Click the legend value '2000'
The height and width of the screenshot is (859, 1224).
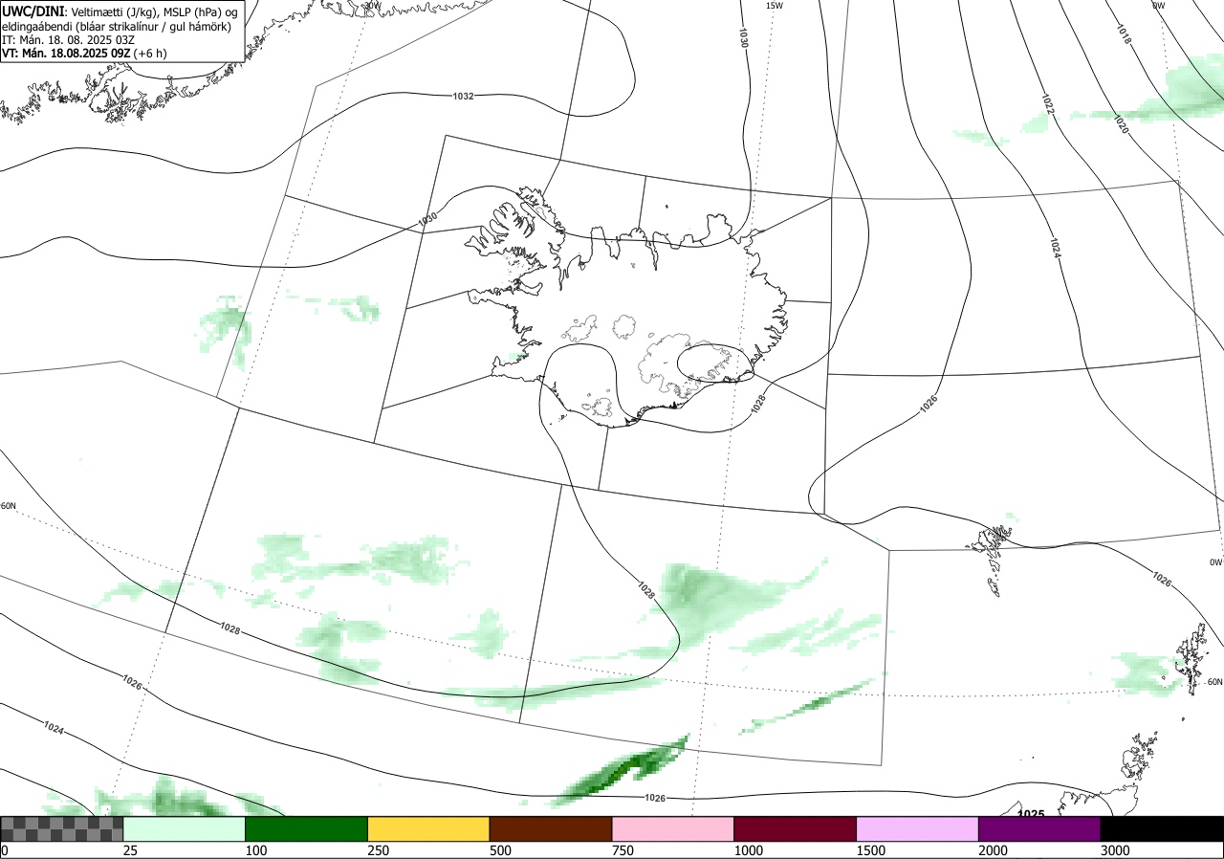click(994, 850)
